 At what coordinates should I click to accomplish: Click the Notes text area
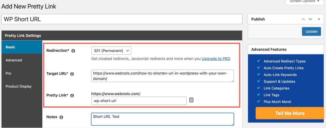(162, 119)
